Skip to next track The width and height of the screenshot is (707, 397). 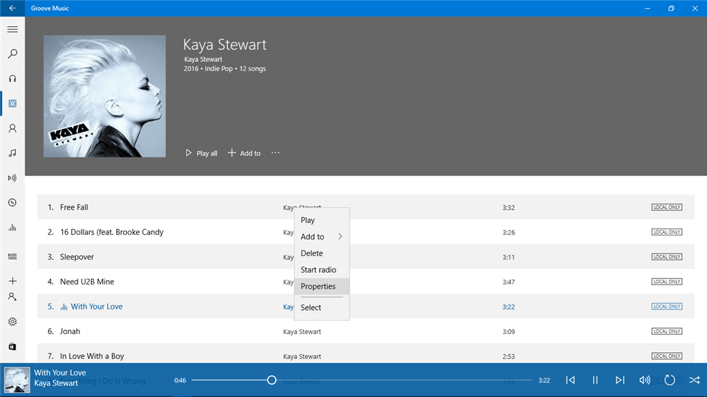[x=620, y=380]
